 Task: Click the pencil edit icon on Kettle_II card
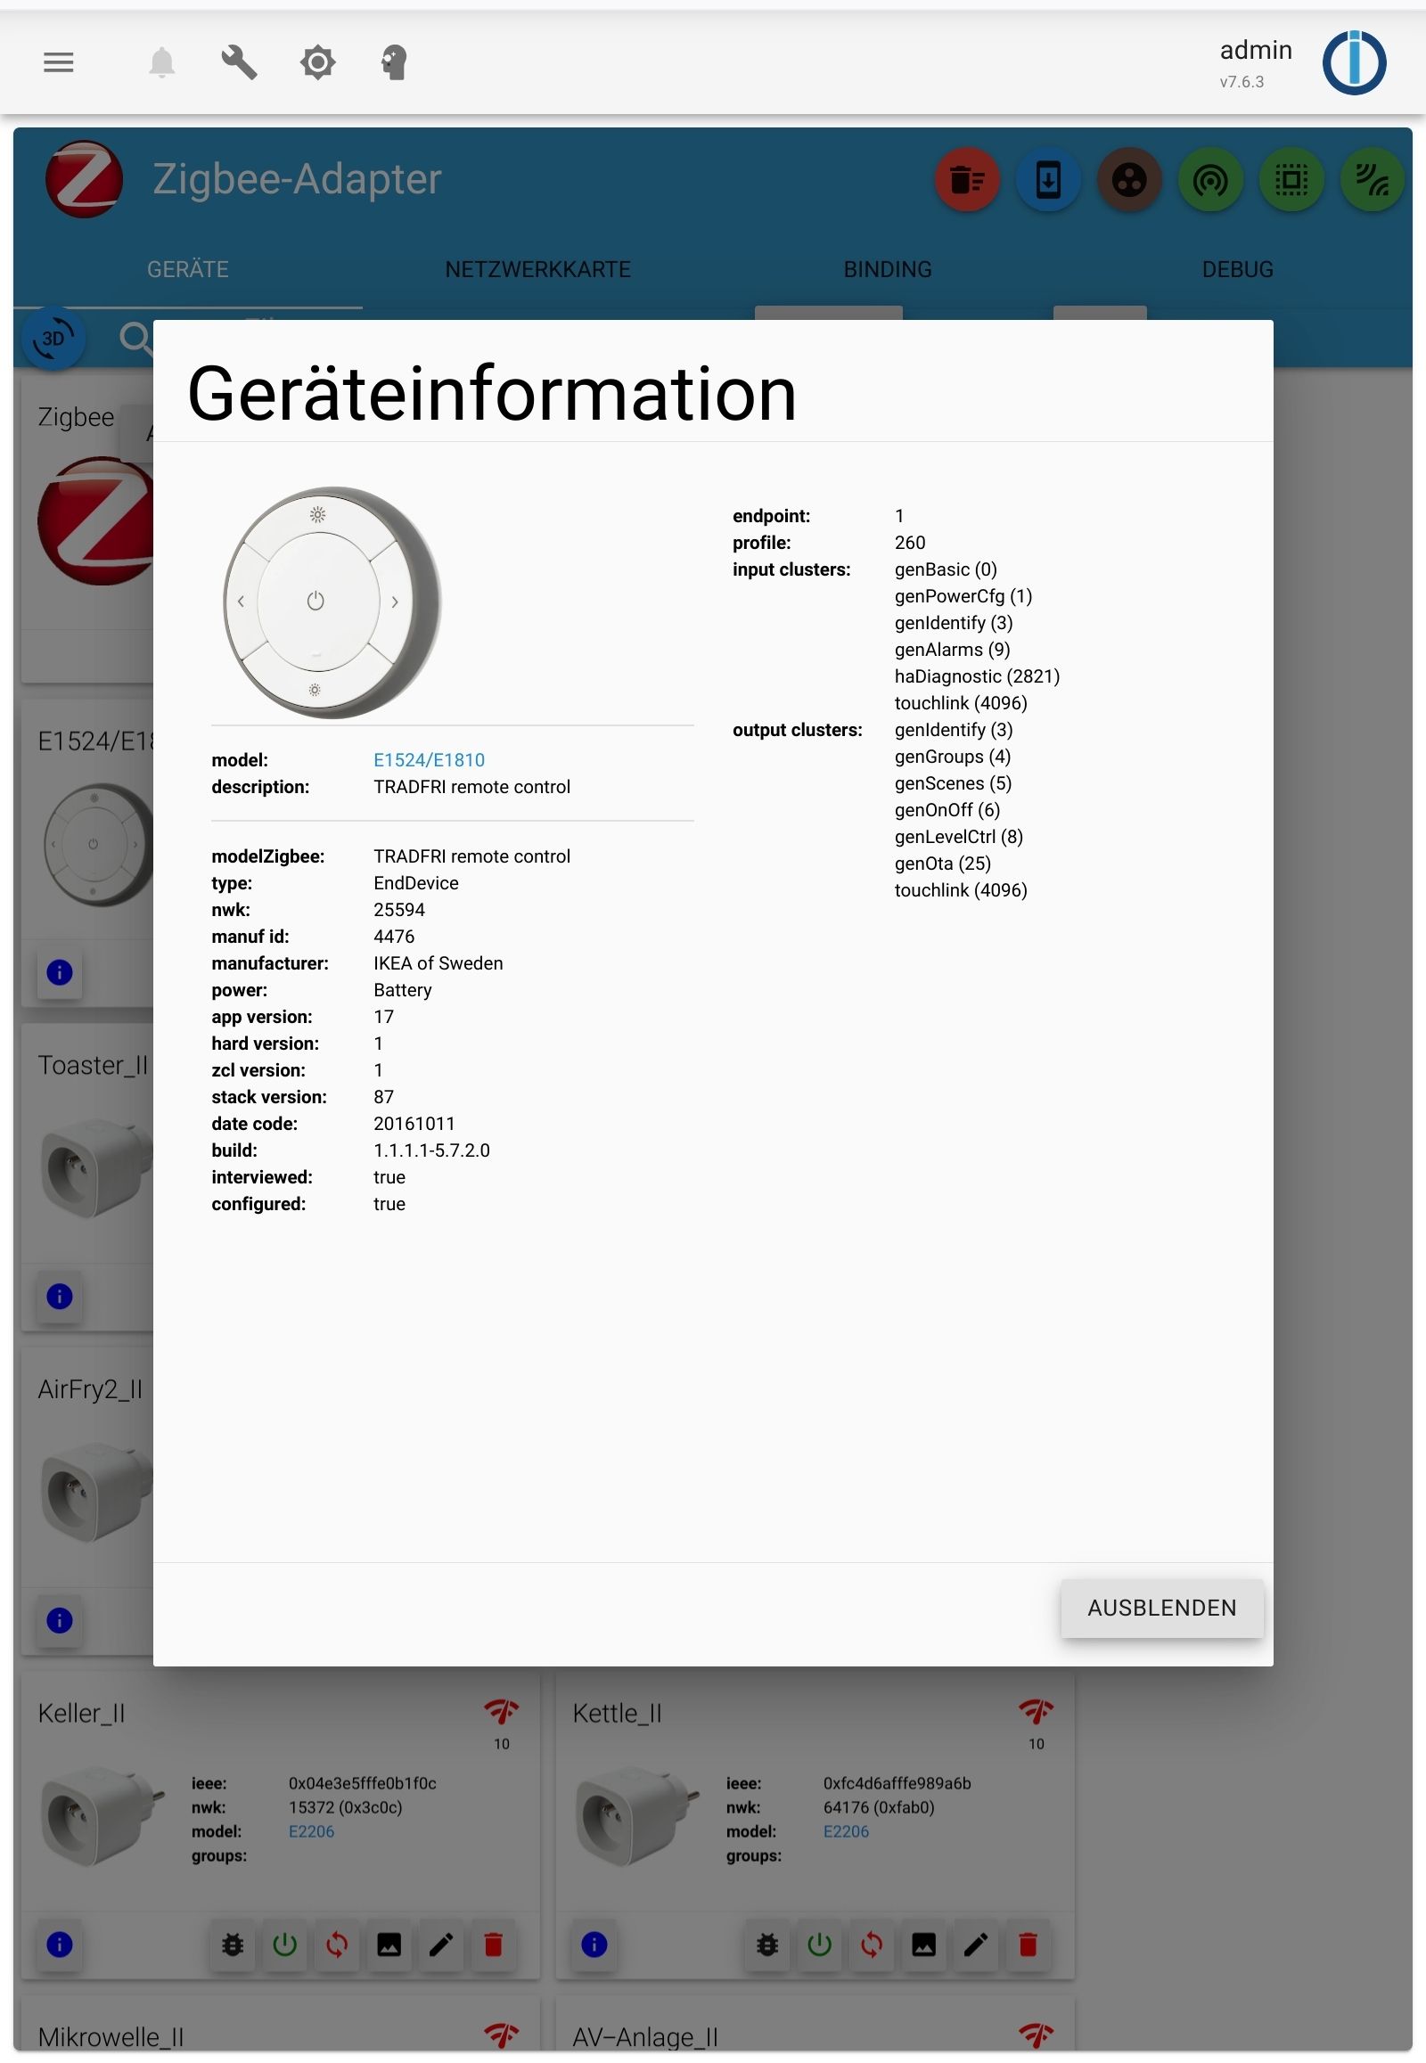pyautogui.click(x=976, y=1945)
